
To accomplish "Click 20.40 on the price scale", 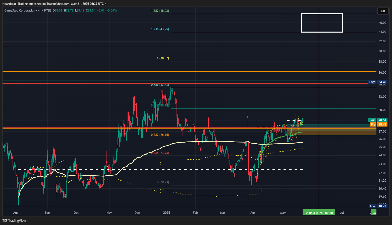I will pos(382,189).
